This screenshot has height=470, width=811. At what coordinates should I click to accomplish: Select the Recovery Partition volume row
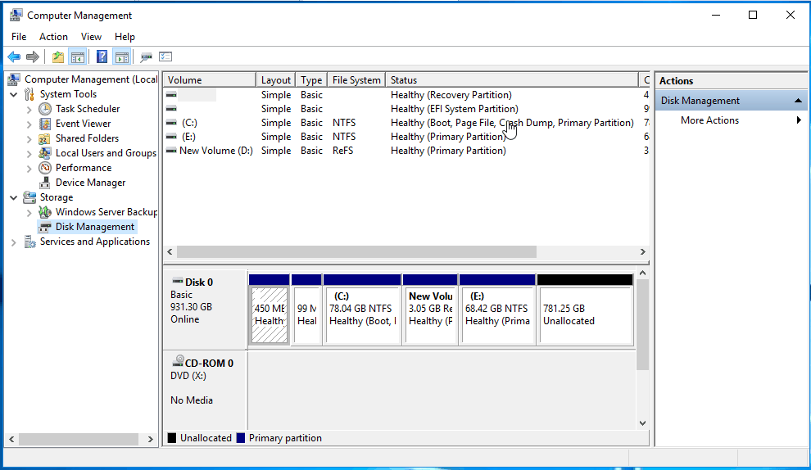pos(406,95)
